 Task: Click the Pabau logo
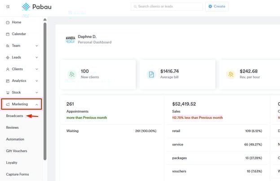[x=37, y=7]
